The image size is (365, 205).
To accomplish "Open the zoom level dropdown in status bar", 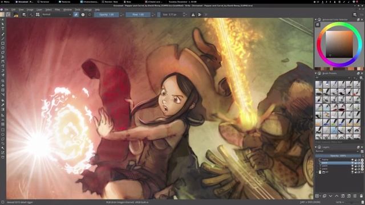I will coord(340,203).
